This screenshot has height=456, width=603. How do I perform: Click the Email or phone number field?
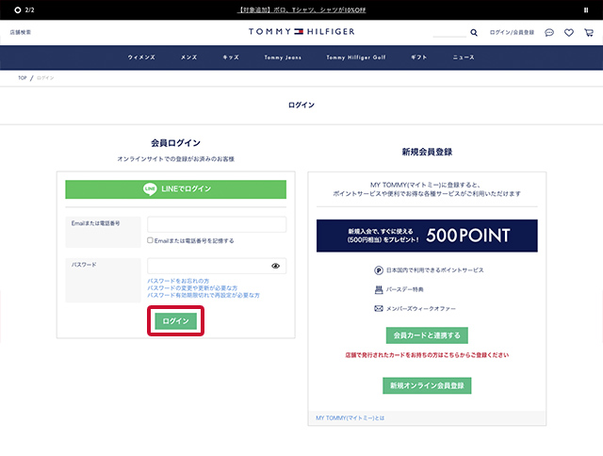tap(217, 224)
